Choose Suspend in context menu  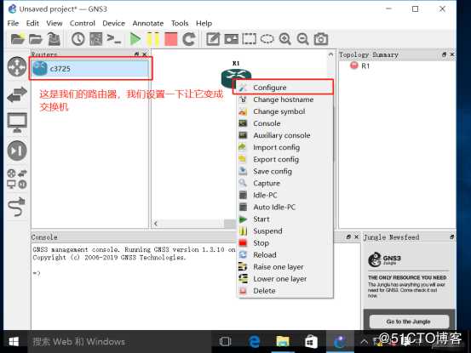285,231
